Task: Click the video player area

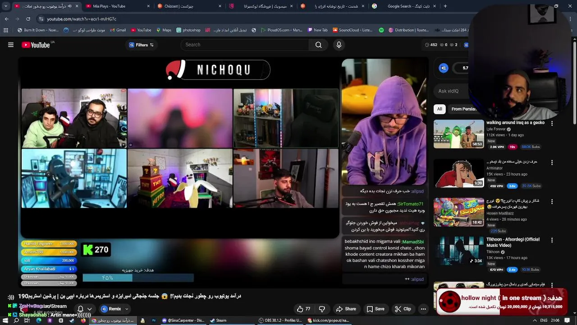Action: tap(223, 172)
